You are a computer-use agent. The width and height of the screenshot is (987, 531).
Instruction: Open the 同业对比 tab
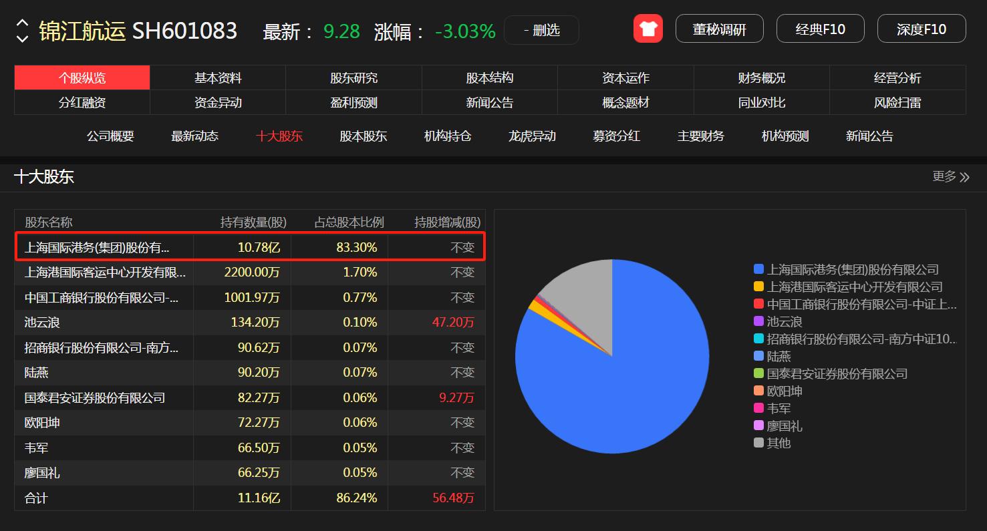[761, 103]
